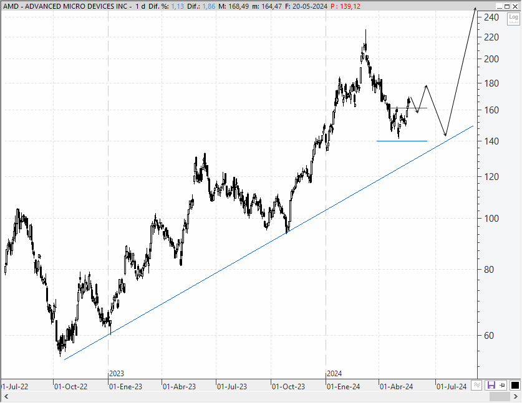Click the m: 164,47 minimum value

tap(267, 6)
